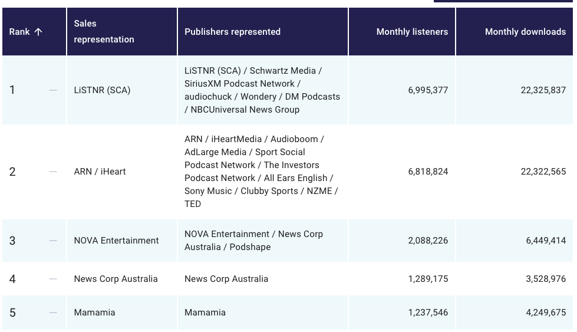Click rank change dash in News Corp Australia row
Viewport: 577px width, 332px height.
53,279
